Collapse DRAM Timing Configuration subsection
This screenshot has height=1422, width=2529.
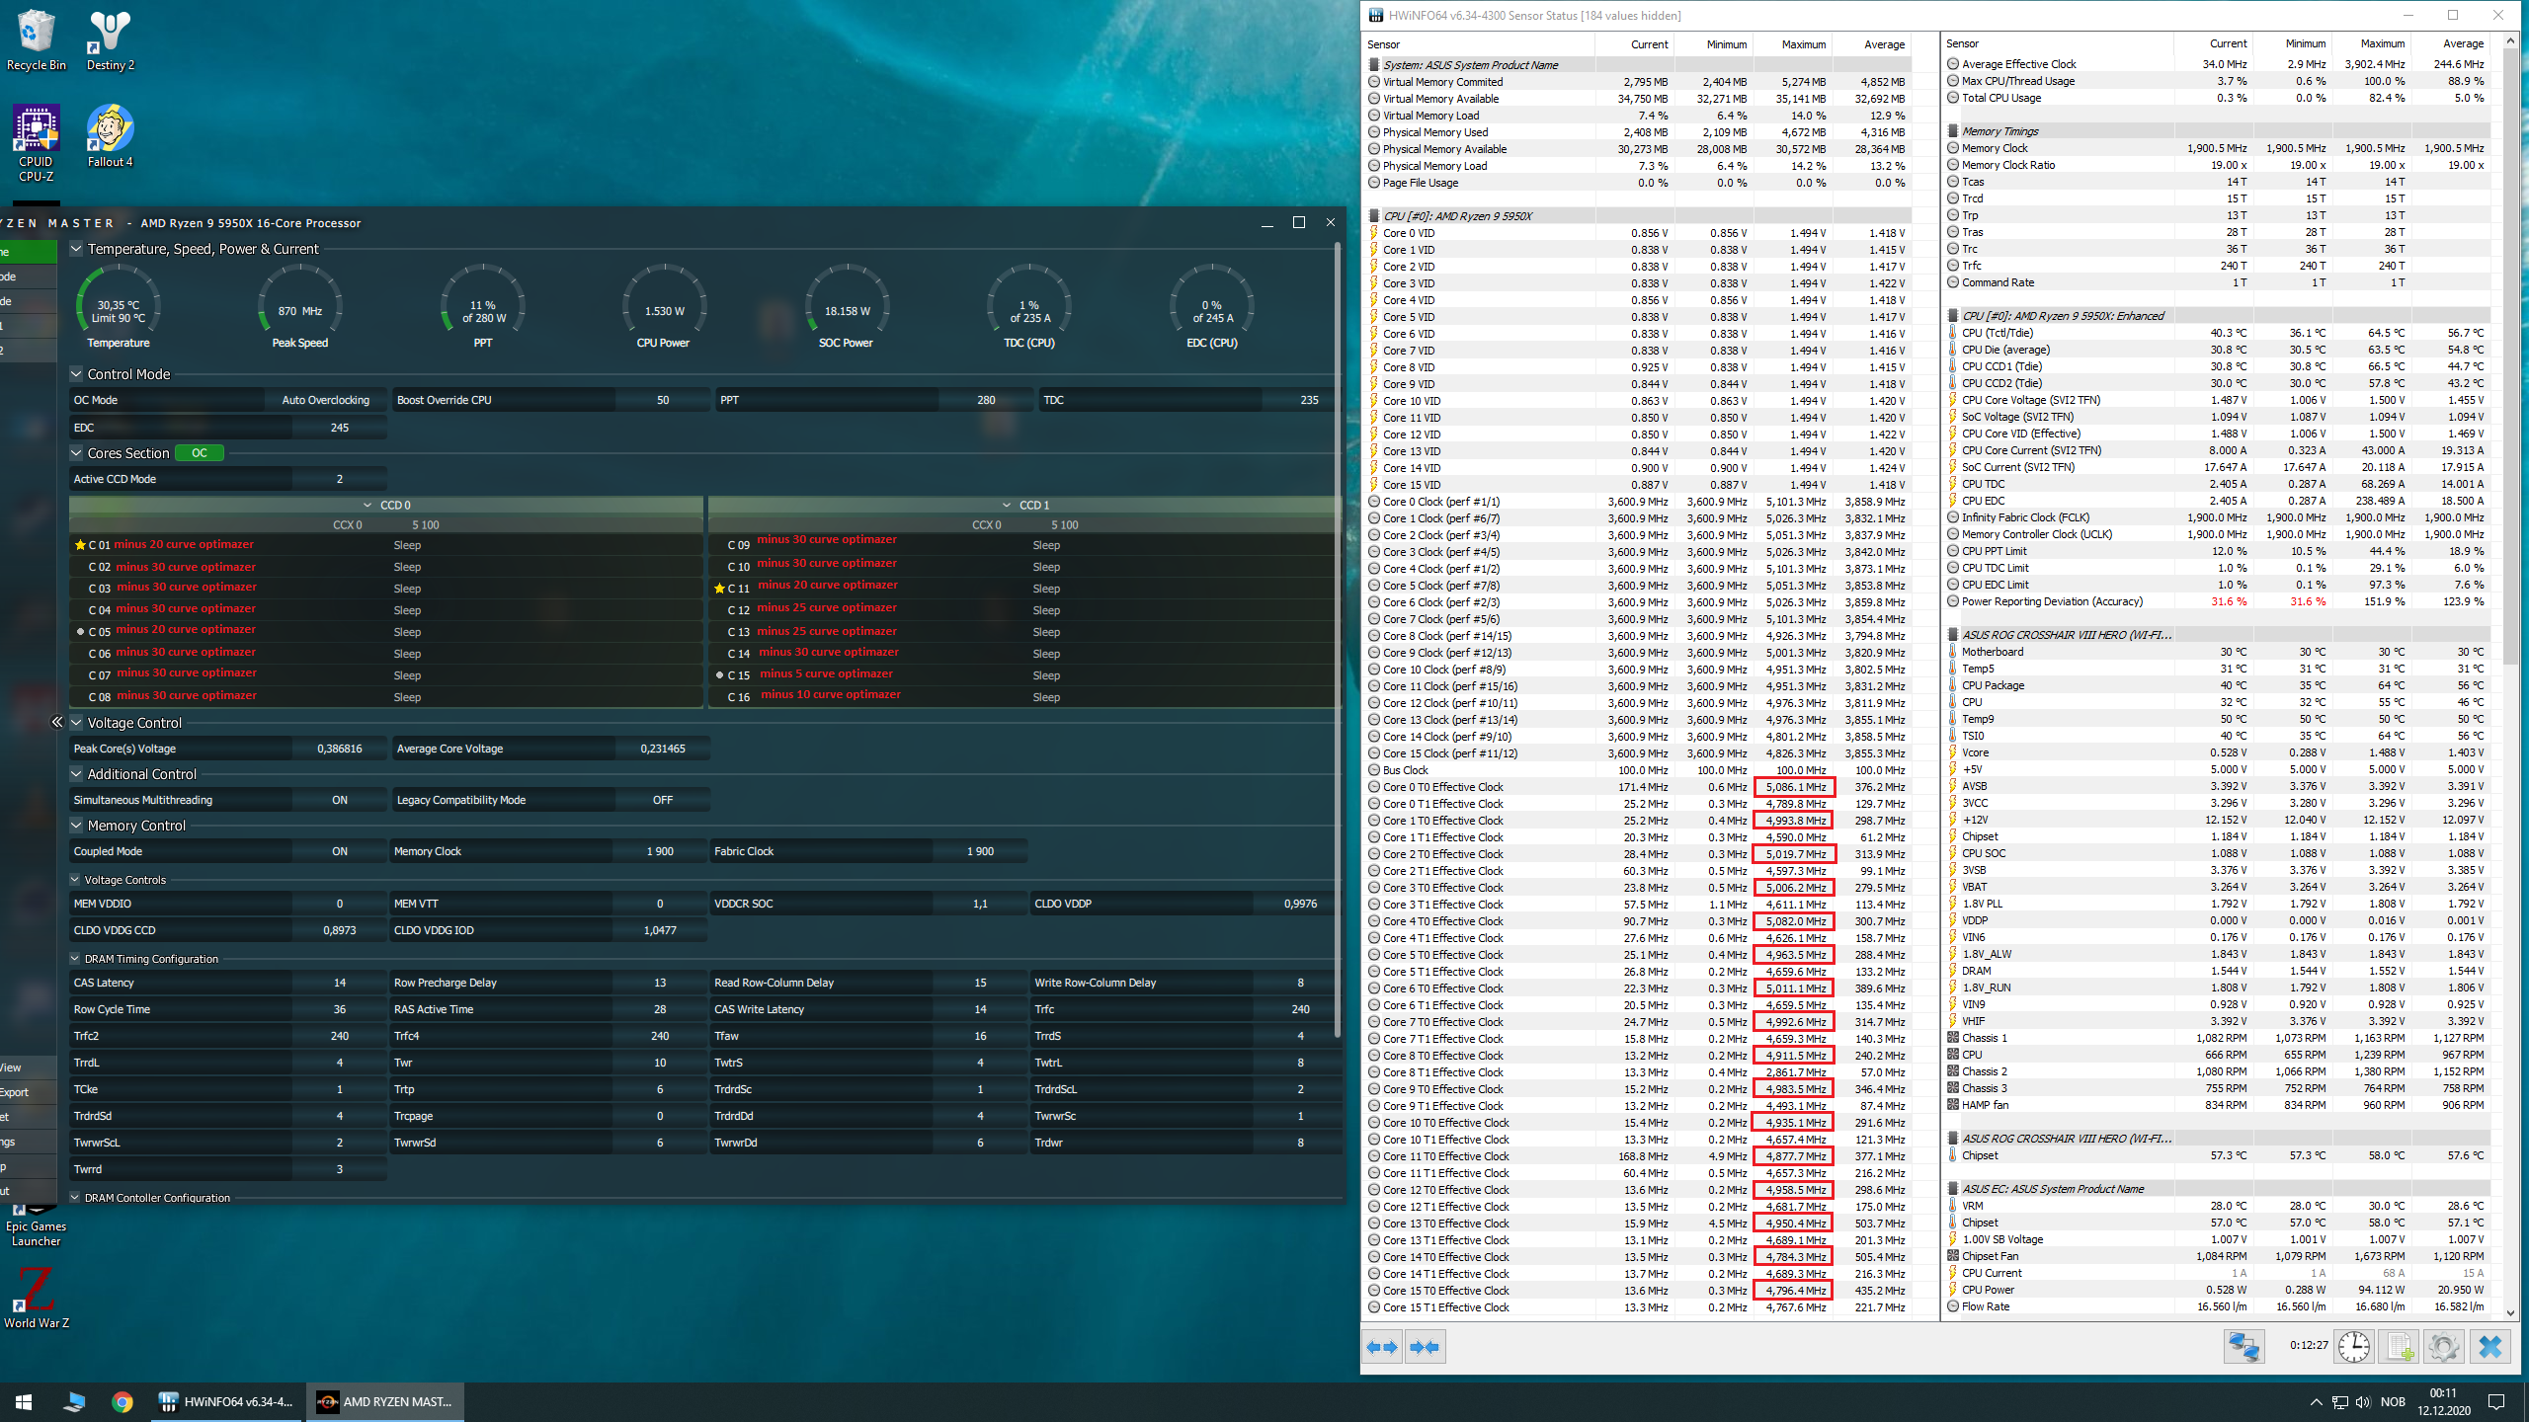[75, 959]
